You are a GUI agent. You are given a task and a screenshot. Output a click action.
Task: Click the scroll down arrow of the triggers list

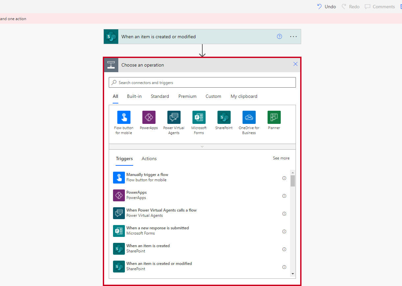(x=293, y=274)
